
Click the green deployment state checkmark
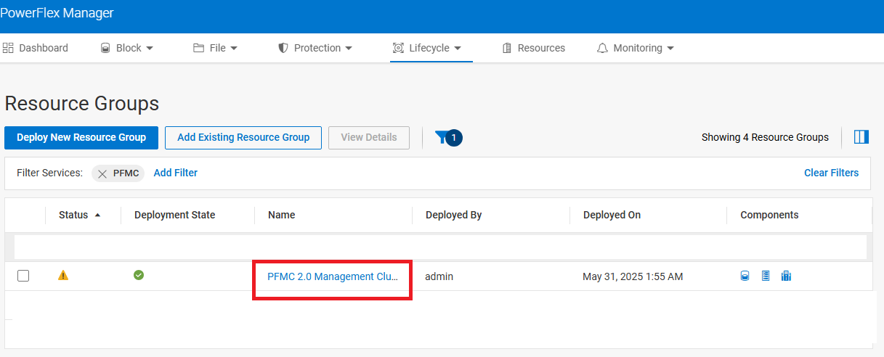139,275
